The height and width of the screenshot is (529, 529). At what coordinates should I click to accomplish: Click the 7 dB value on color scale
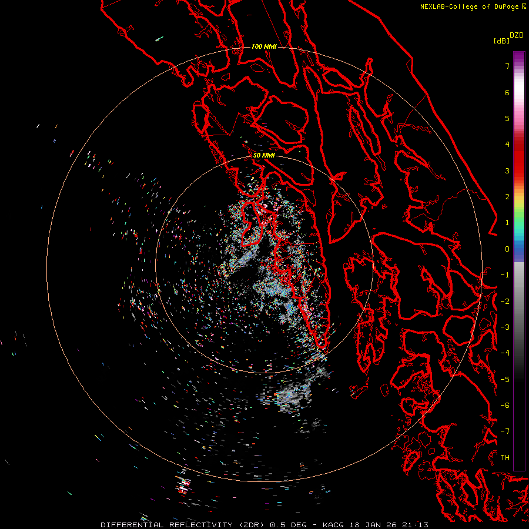click(x=507, y=66)
